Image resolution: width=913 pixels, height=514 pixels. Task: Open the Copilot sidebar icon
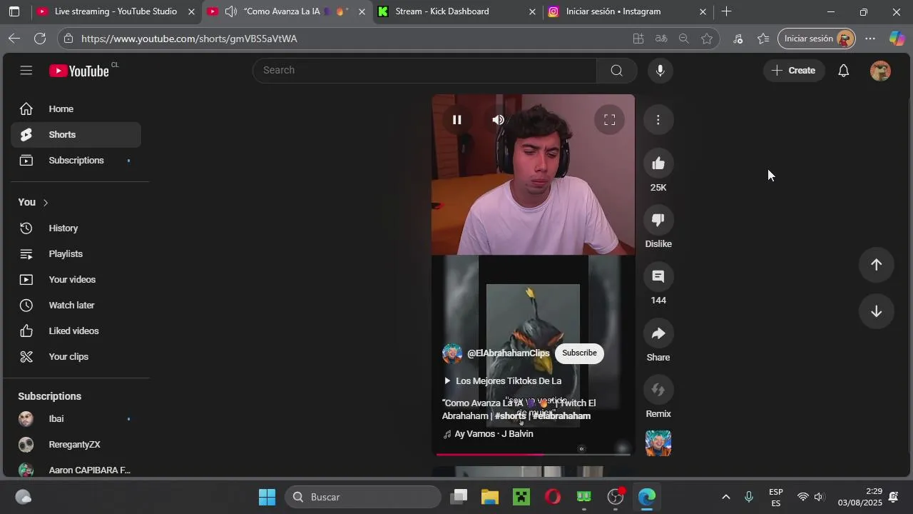897,39
